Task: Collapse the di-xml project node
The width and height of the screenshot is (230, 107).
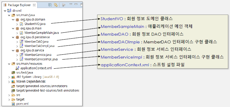Action: [x=5, y=11]
